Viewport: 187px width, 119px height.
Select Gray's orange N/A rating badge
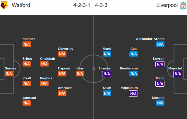tap(80, 73)
